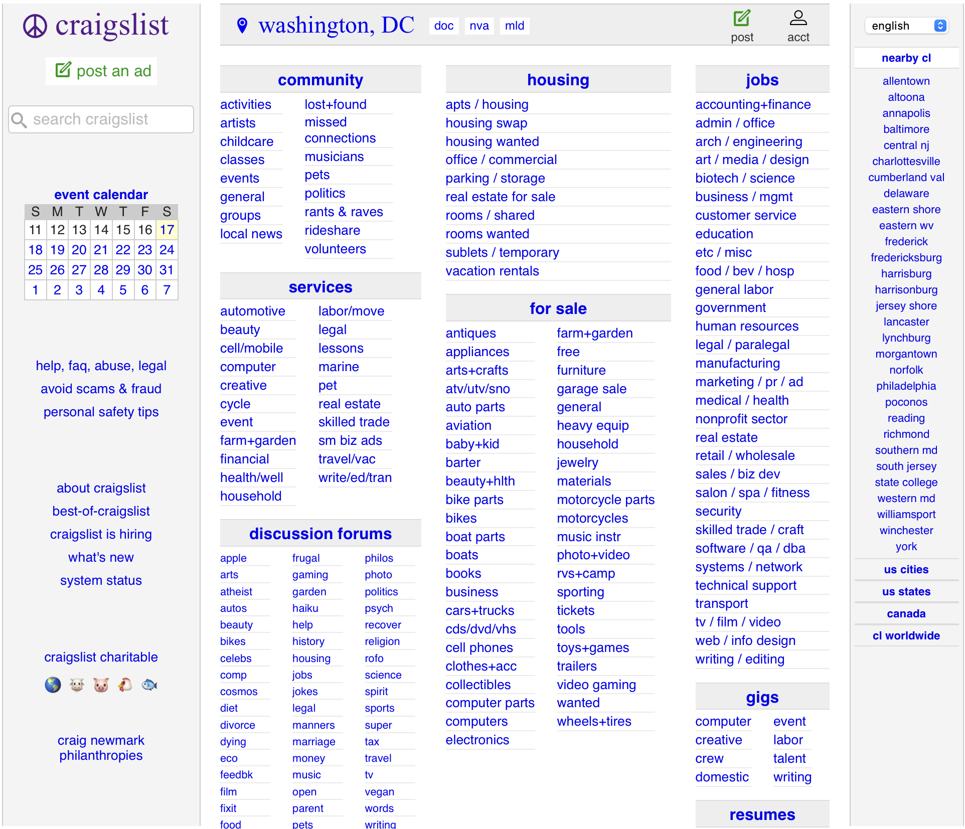Switch to the doc subarea tab
The width and height of the screenshot is (965, 829).
[444, 26]
